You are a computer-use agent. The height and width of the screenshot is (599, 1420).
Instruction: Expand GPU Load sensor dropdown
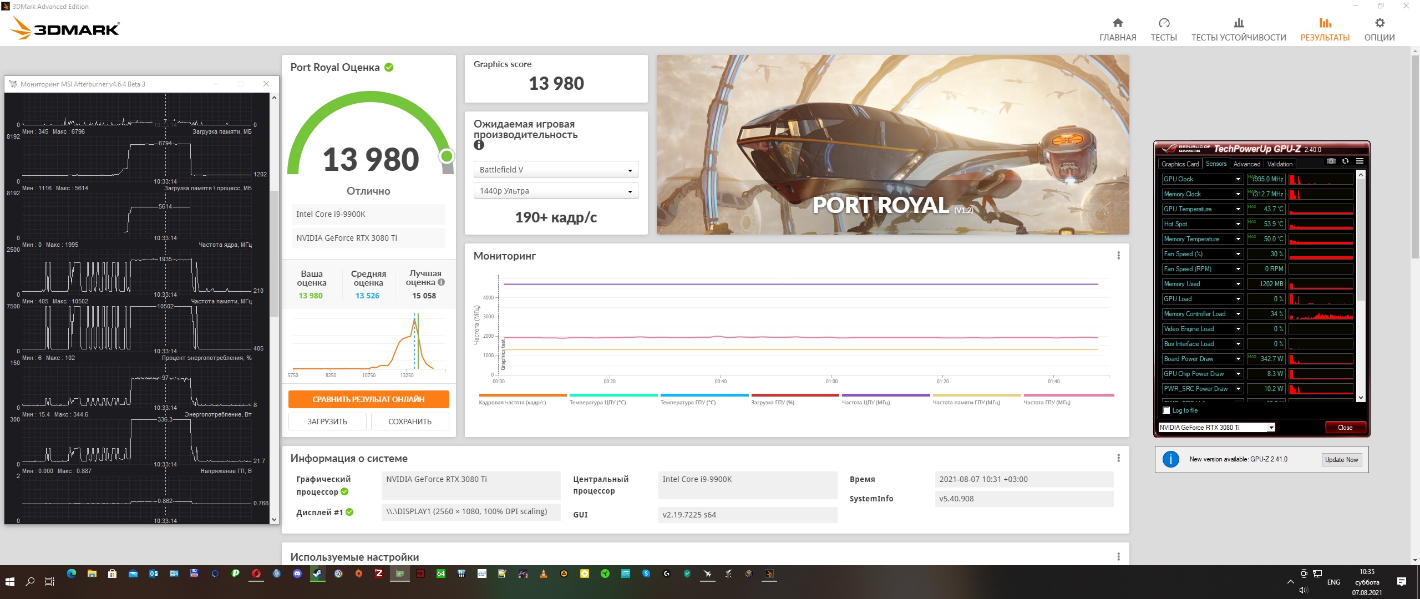(1238, 299)
